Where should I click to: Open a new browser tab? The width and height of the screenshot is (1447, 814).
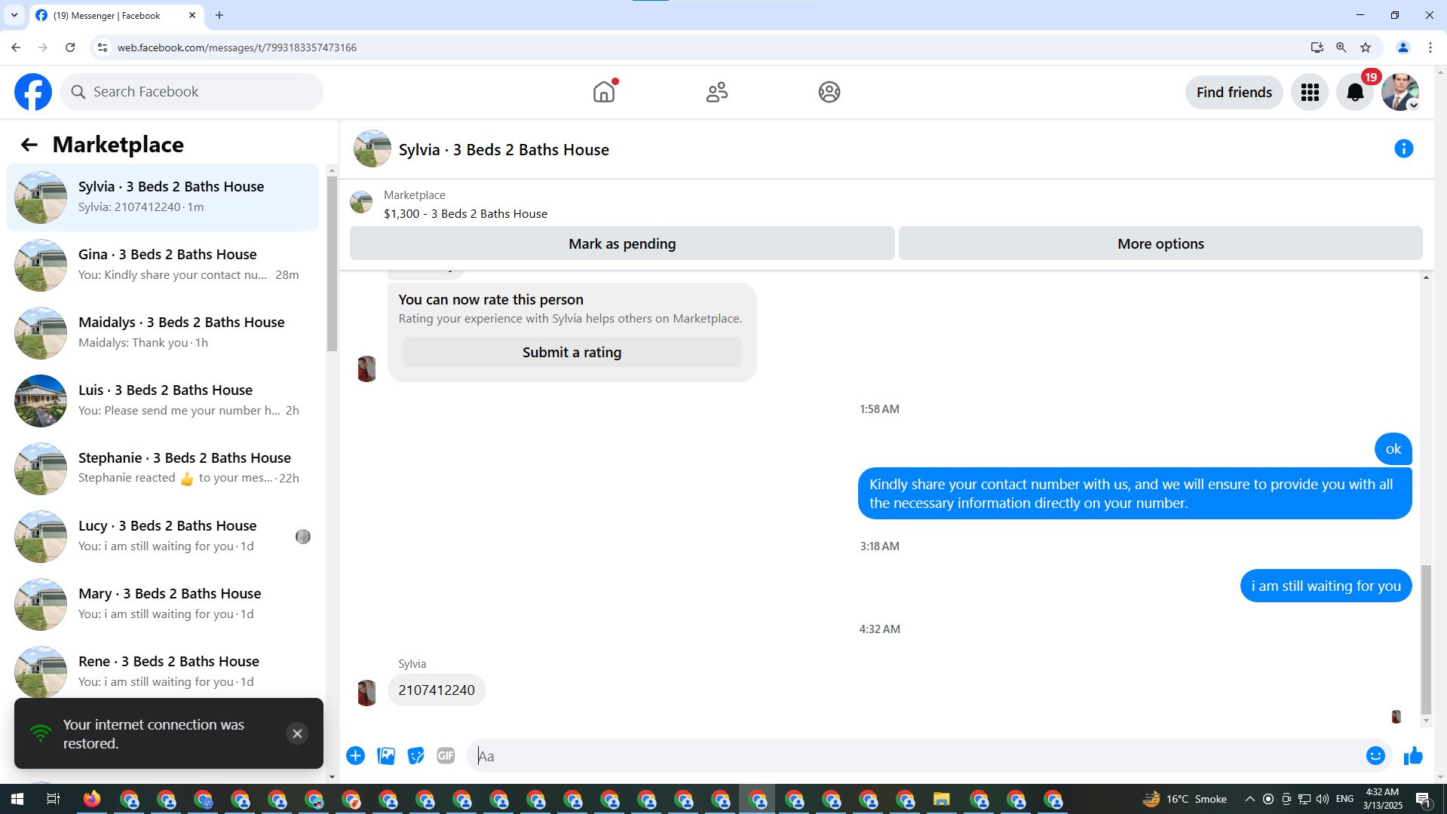(219, 15)
